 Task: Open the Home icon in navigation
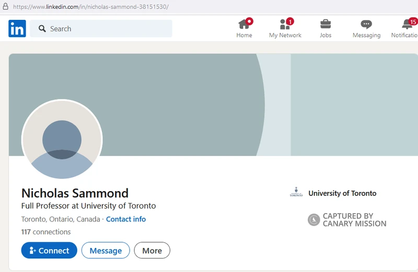[x=243, y=24]
